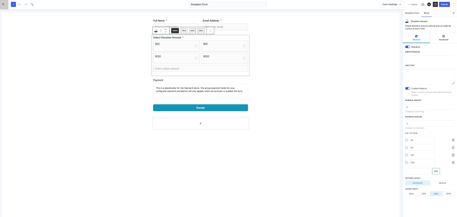
Task: Click the Help Text textarea
Action: [430, 77]
